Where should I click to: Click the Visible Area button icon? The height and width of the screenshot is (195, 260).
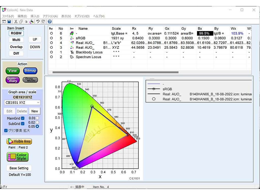point(19,141)
